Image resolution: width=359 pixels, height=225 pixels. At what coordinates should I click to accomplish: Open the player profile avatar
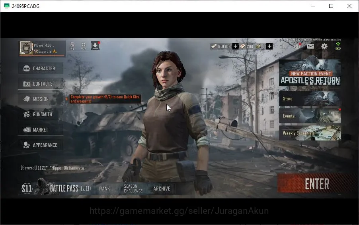(26, 48)
